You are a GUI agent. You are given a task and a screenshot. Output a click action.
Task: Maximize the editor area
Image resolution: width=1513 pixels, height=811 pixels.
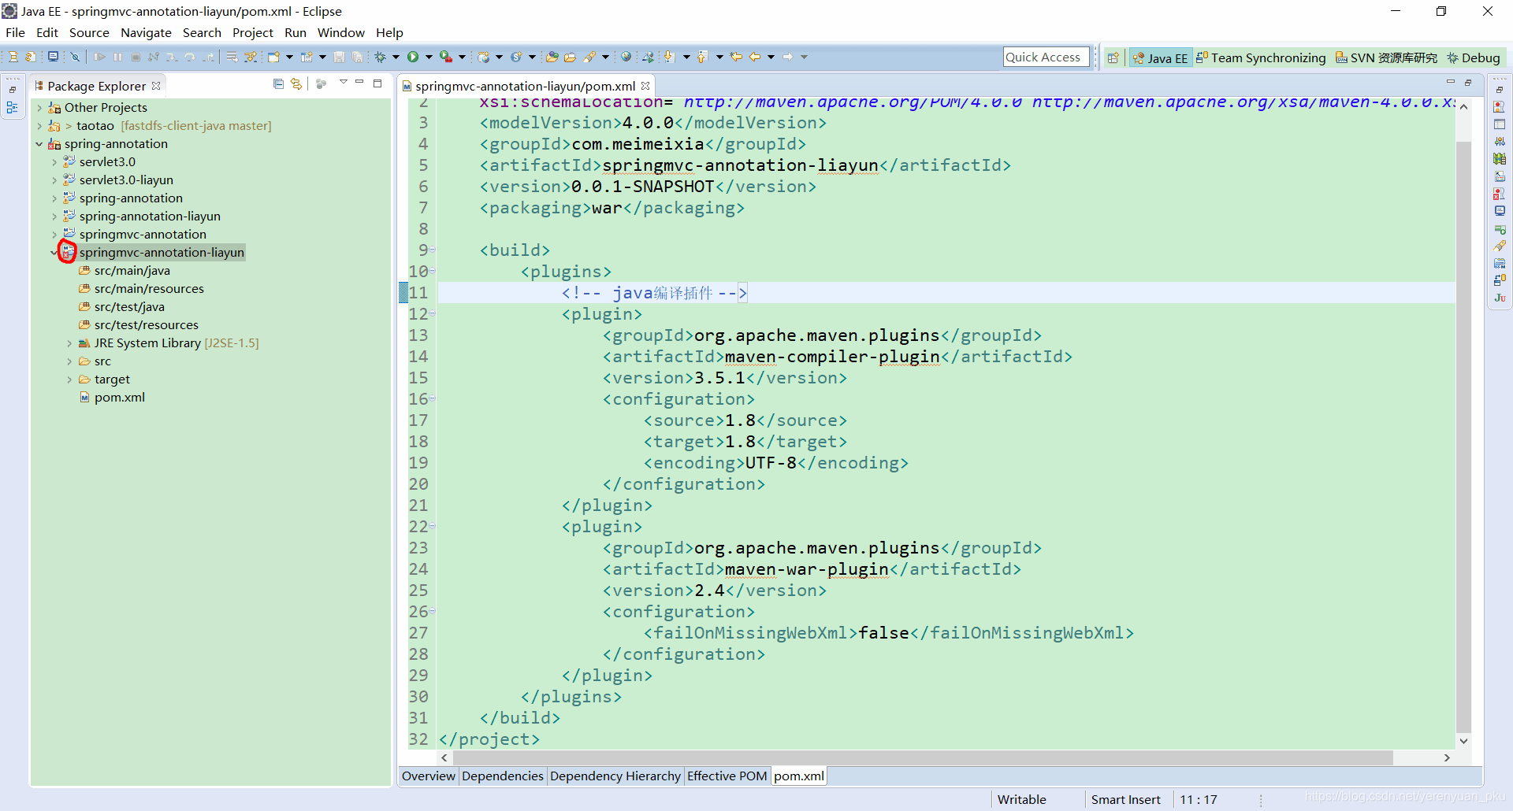(x=1468, y=83)
